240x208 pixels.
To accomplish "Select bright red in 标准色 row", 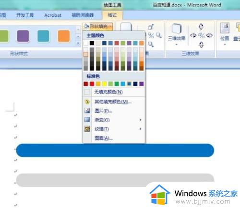I will pyautogui.click(x=92, y=84).
